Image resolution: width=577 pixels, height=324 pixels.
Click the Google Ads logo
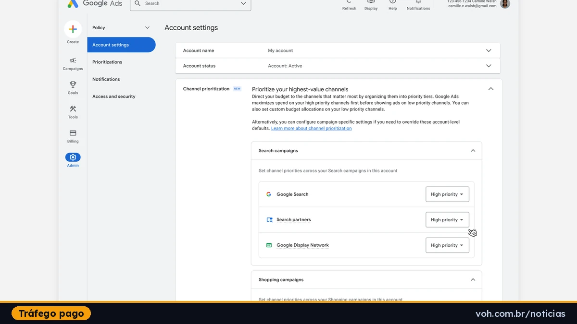[95, 4]
